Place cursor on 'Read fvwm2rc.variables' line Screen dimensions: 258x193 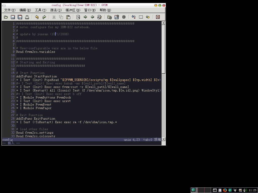[x=36, y=52]
